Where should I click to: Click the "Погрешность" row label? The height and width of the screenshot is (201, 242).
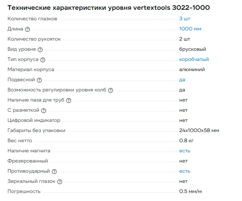(x=24, y=191)
